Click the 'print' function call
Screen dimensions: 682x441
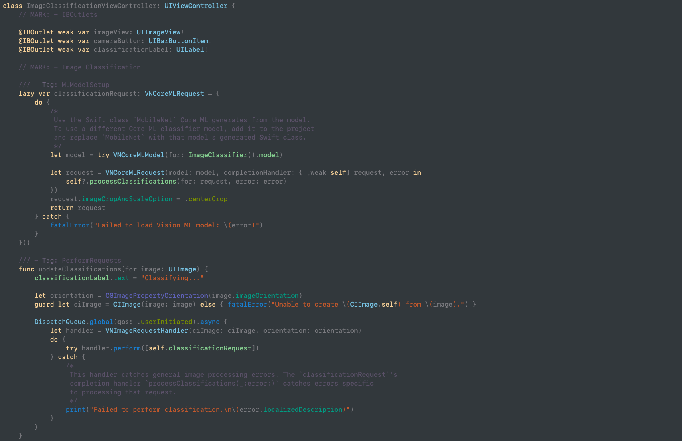pyautogui.click(x=76, y=409)
